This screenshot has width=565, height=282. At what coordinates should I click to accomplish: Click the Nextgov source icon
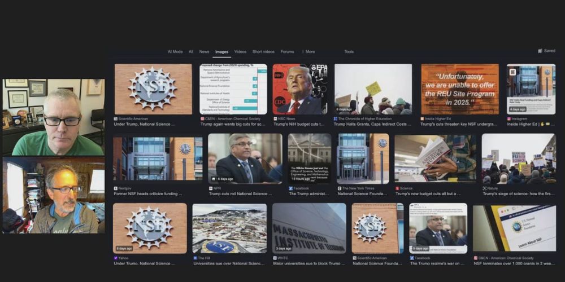116,188
